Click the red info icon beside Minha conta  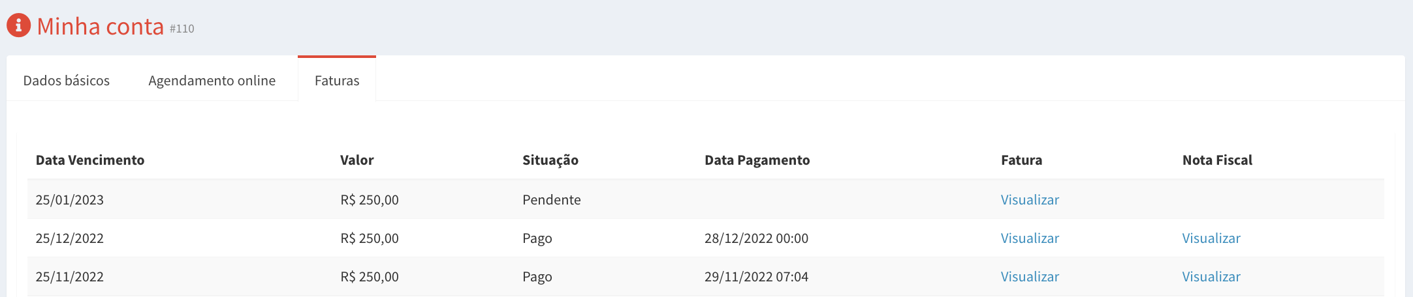pyautogui.click(x=18, y=25)
